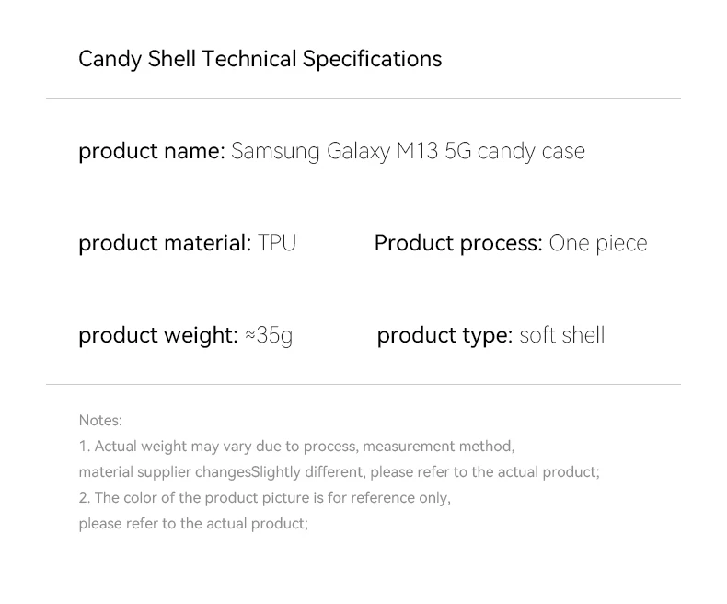727x604 pixels.
Task: Click the word "changesSlightly" in the notes
Action: tap(267, 472)
